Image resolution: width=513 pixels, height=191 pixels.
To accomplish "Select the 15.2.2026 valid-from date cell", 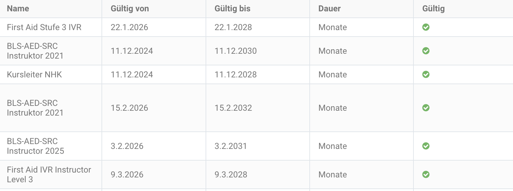I will coord(129,108).
